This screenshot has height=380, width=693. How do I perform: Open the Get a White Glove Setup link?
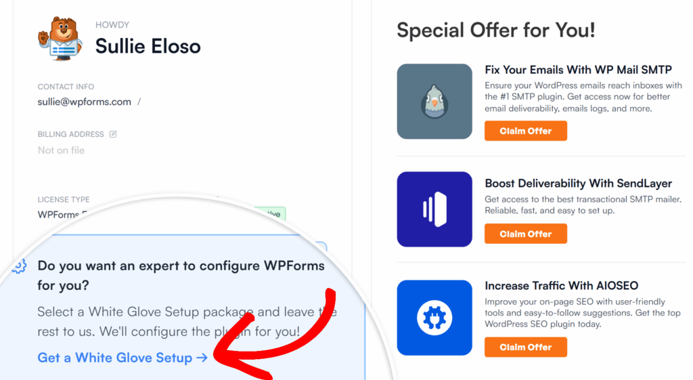pyautogui.click(x=122, y=358)
